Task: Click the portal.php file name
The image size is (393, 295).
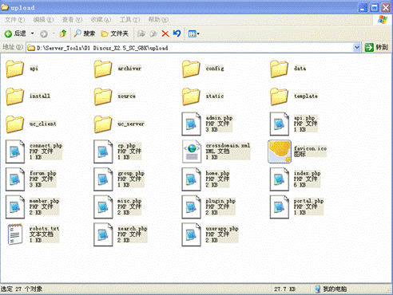Action: [x=308, y=201]
